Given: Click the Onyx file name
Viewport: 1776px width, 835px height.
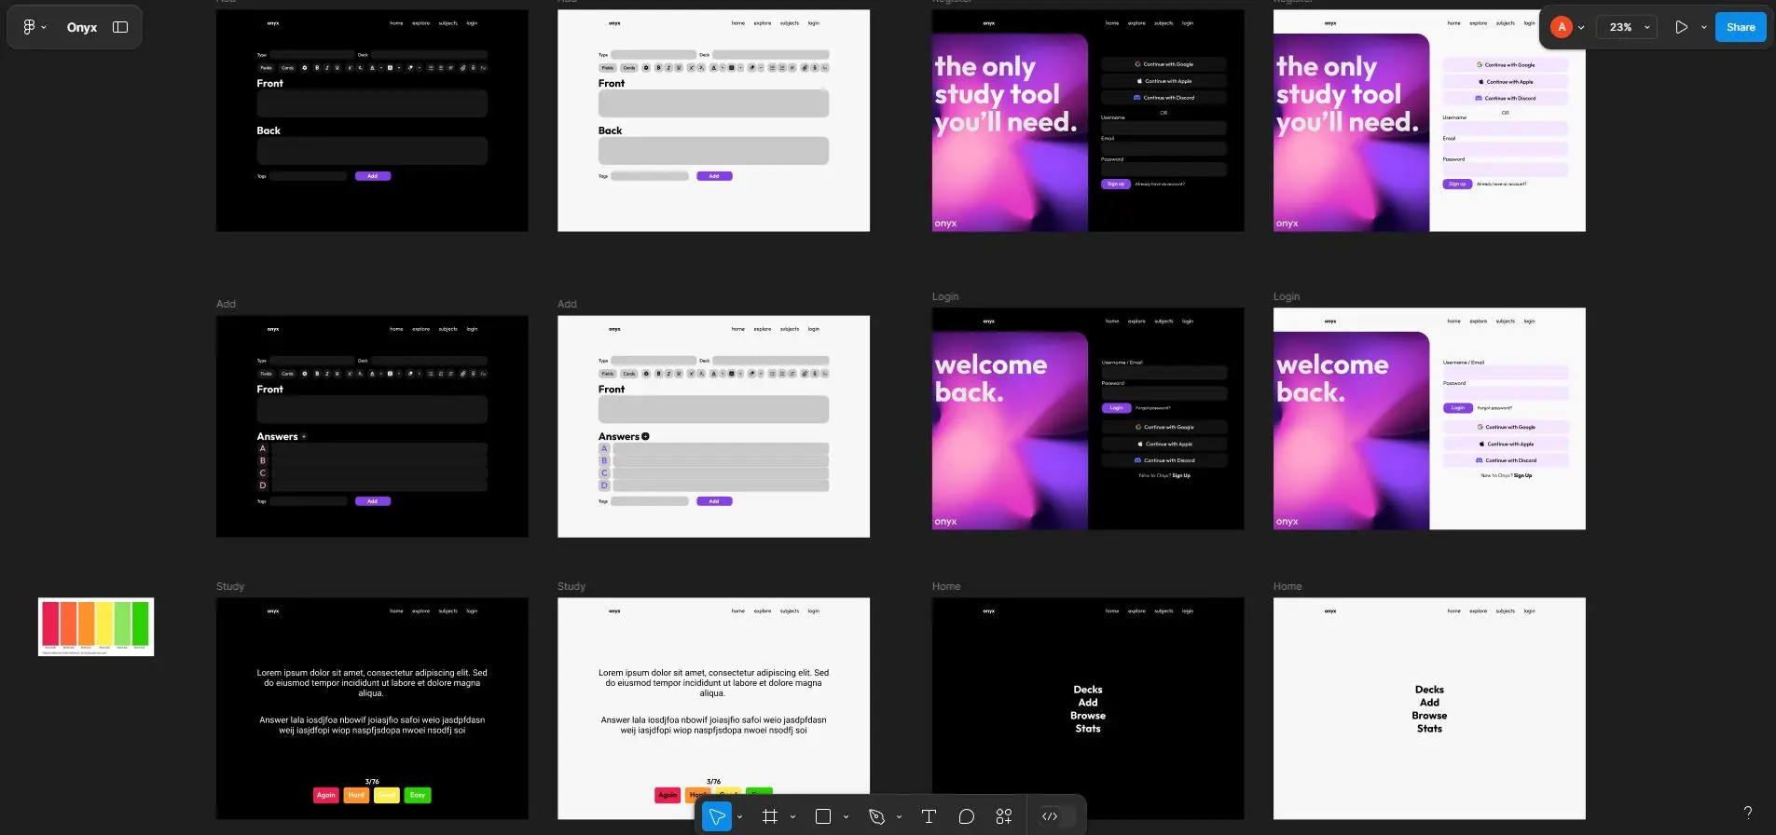Looking at the screenshot, I should coord(82,27).
